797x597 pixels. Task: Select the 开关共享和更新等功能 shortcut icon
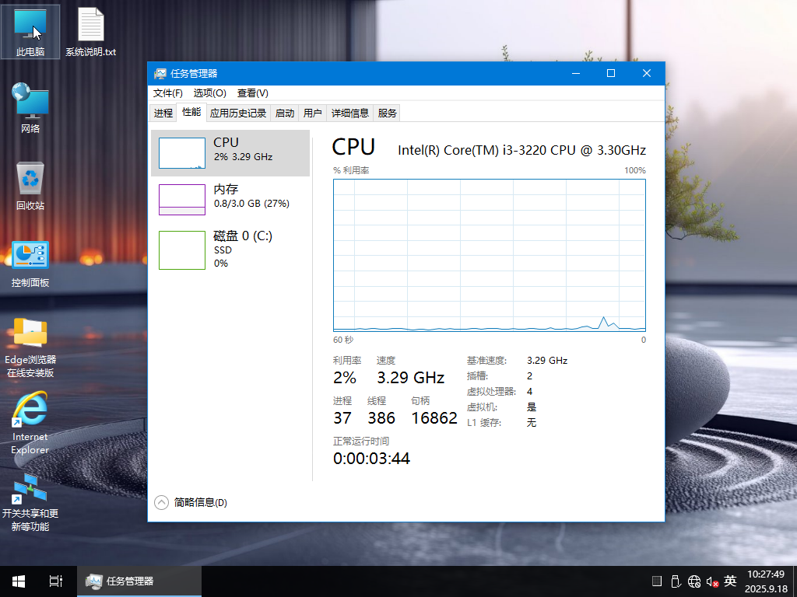(30, 503)
